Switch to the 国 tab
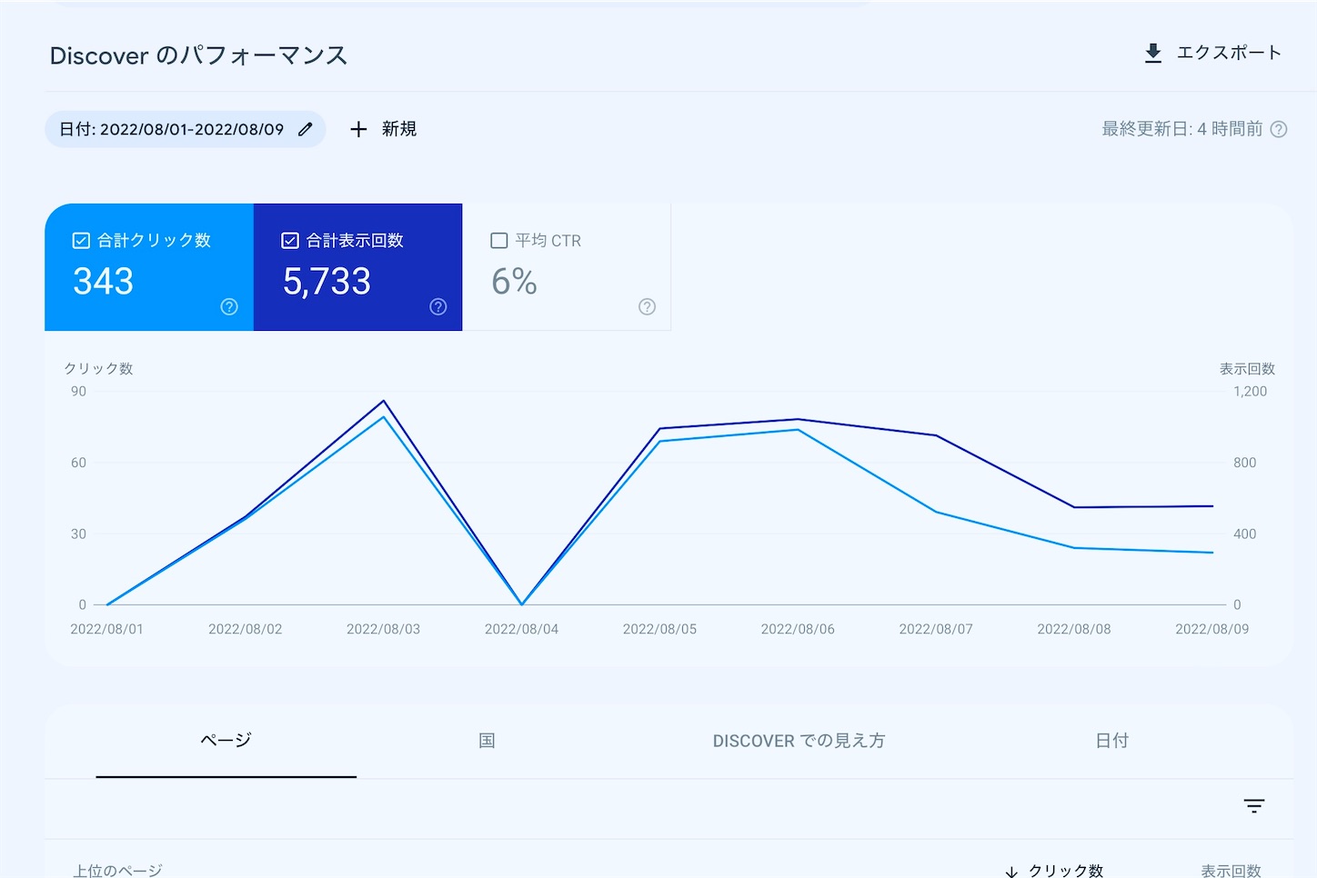The image size is (1317, 878). 487,741
